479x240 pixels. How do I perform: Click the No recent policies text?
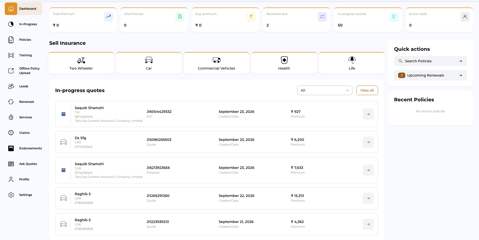pyautogui.click(x=430, y=111)
